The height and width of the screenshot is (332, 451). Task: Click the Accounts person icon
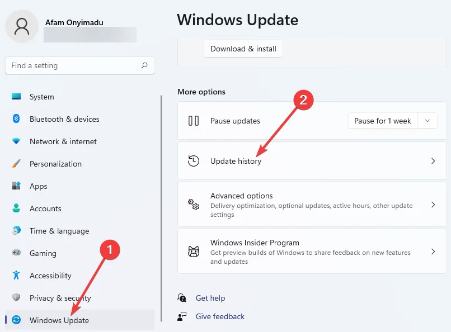(x=16, y=208)
